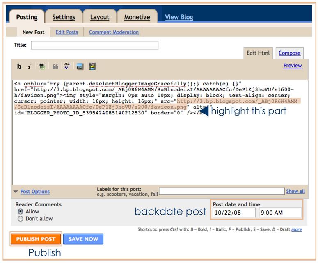Open the Posting tab
This screenshot has width=318, height=263.
(x=27, y=17)
